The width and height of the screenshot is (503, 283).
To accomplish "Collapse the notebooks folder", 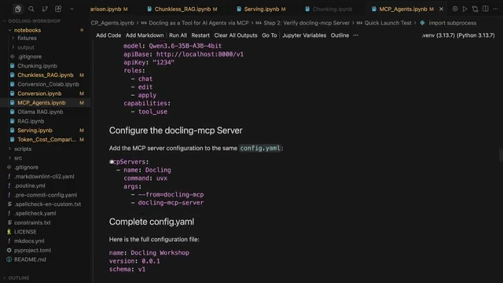I will [x=28, y=30].
